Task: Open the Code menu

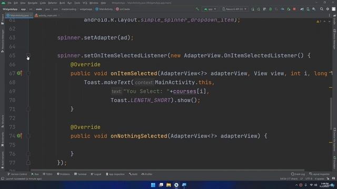Action: [43, 3]
